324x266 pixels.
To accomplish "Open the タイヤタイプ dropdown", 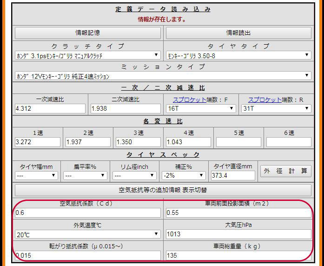I will [x=238, y=55].
